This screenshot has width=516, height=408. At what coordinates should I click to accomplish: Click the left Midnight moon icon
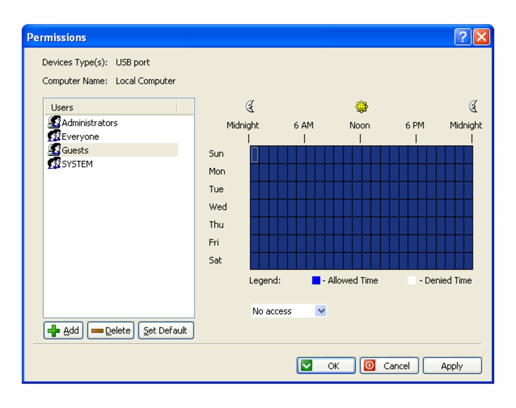251,107
